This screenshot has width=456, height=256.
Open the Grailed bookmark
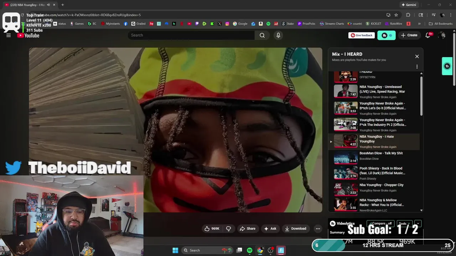point(138,24)
